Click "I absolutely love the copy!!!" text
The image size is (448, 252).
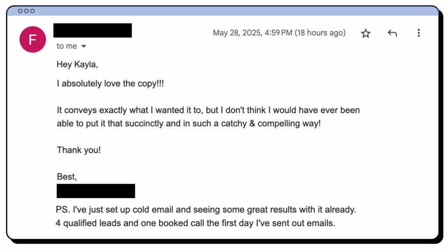click(110, 84)
